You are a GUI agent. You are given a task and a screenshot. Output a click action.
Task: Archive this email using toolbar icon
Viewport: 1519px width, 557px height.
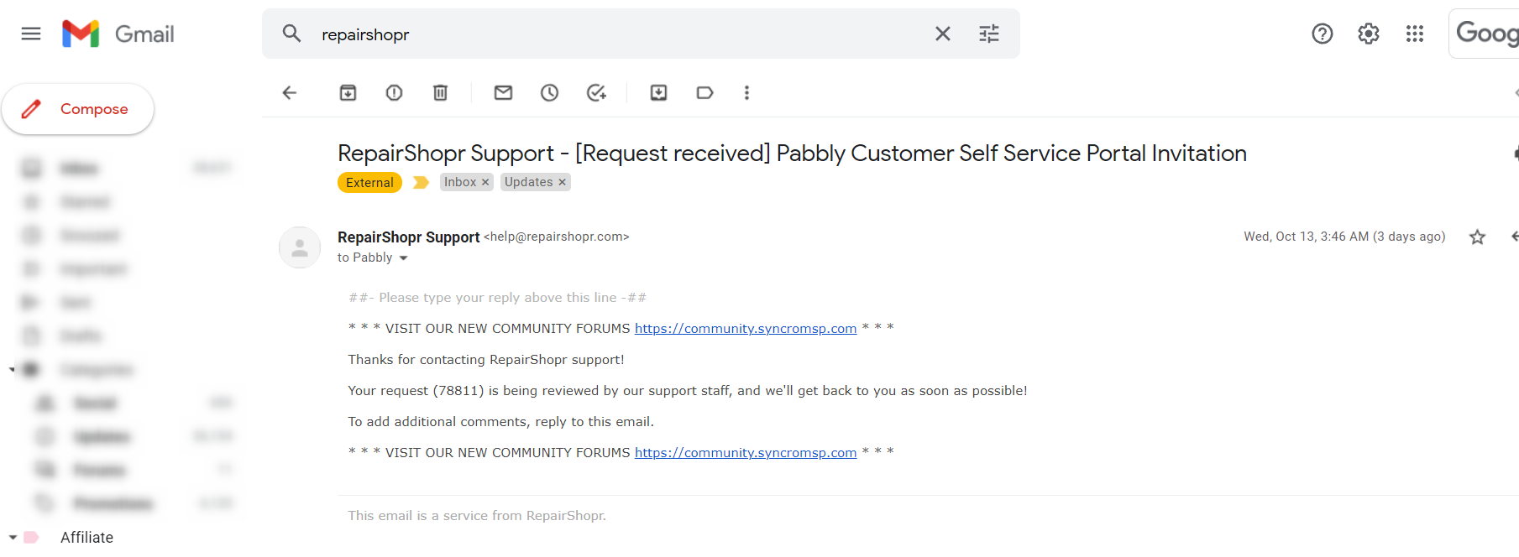(x=348, y=92)
